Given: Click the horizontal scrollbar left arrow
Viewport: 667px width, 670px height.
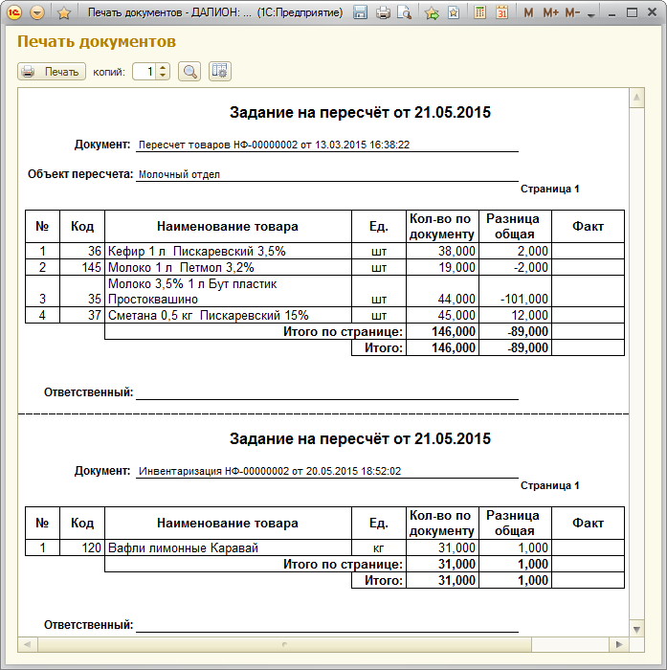Looking at the screenshot, I should point(28,644).
